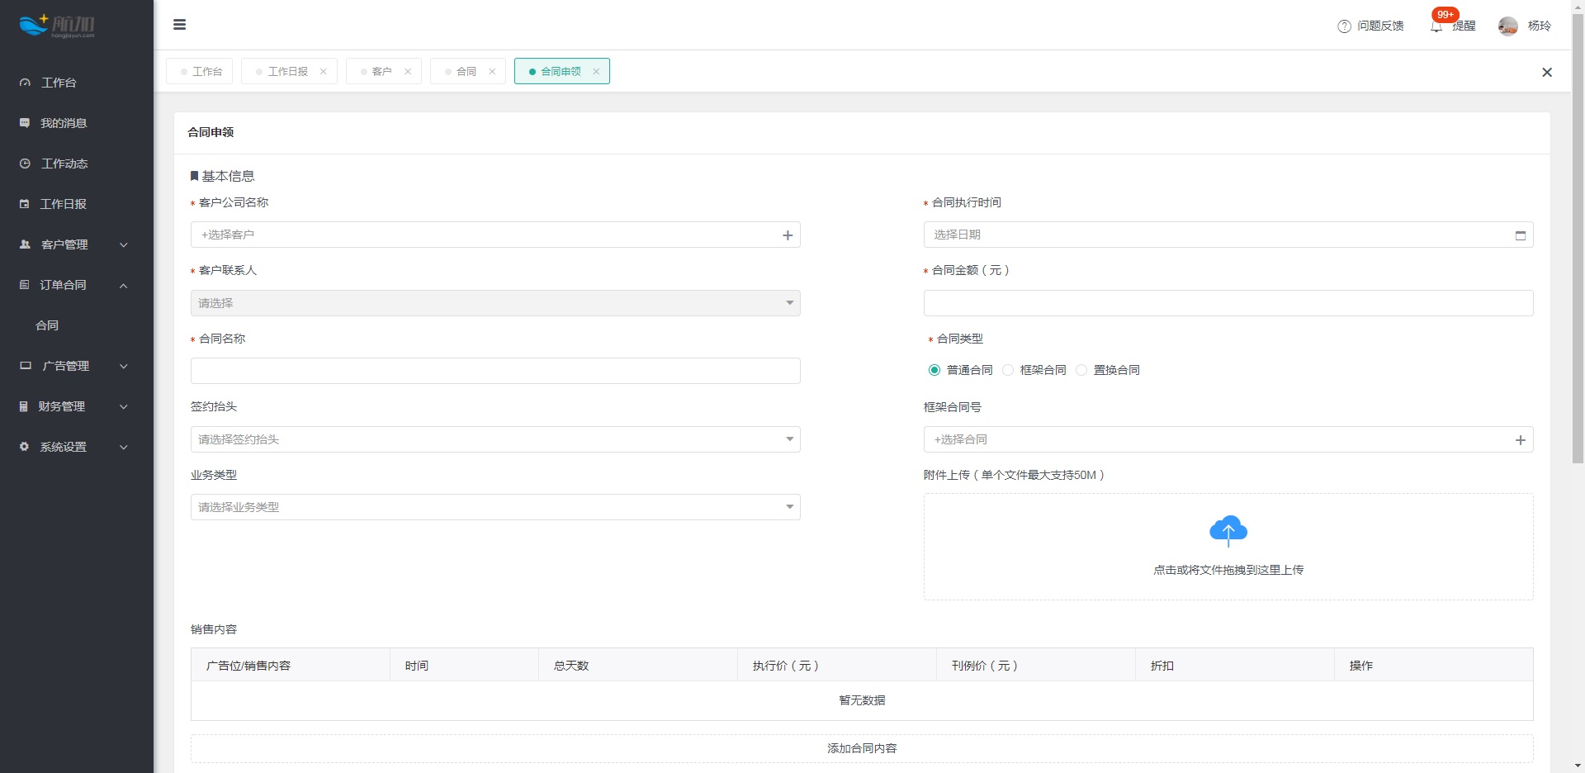Click the 航加 logo
Image resolution: width=1585 pixels, height=773 pixels.
[57, 26]
